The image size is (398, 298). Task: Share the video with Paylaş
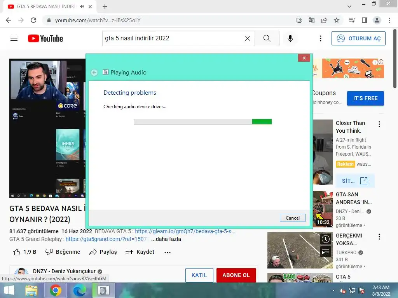point(103,252)
